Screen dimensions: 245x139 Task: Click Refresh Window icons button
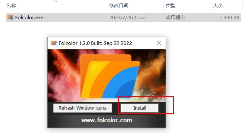click(83, 108)
